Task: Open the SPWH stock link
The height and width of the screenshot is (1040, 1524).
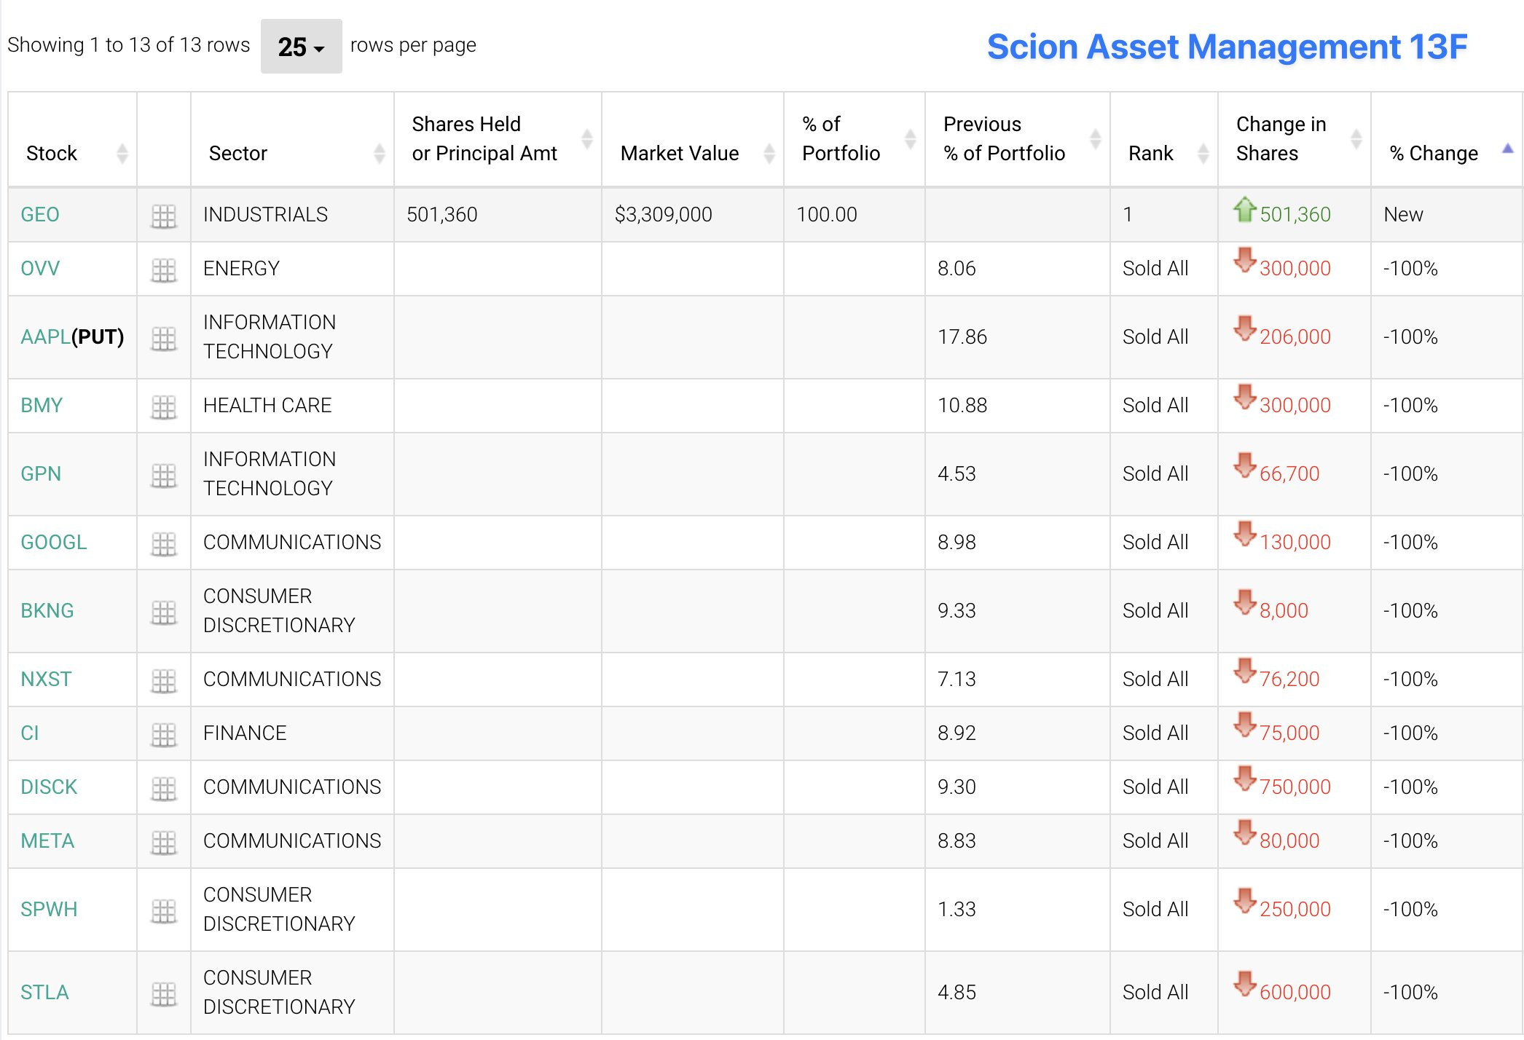Action: tap(49, 910)
